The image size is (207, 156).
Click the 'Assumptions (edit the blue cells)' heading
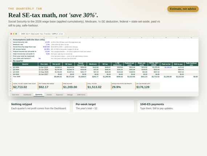[29, 40]
